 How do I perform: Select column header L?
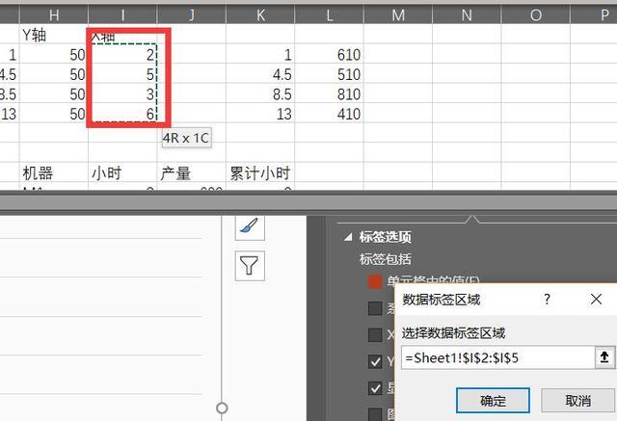click(x=330, y=15)
